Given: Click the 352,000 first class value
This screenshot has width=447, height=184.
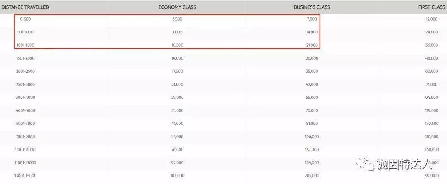Looking at the screenshot, I should click(432, 176).
